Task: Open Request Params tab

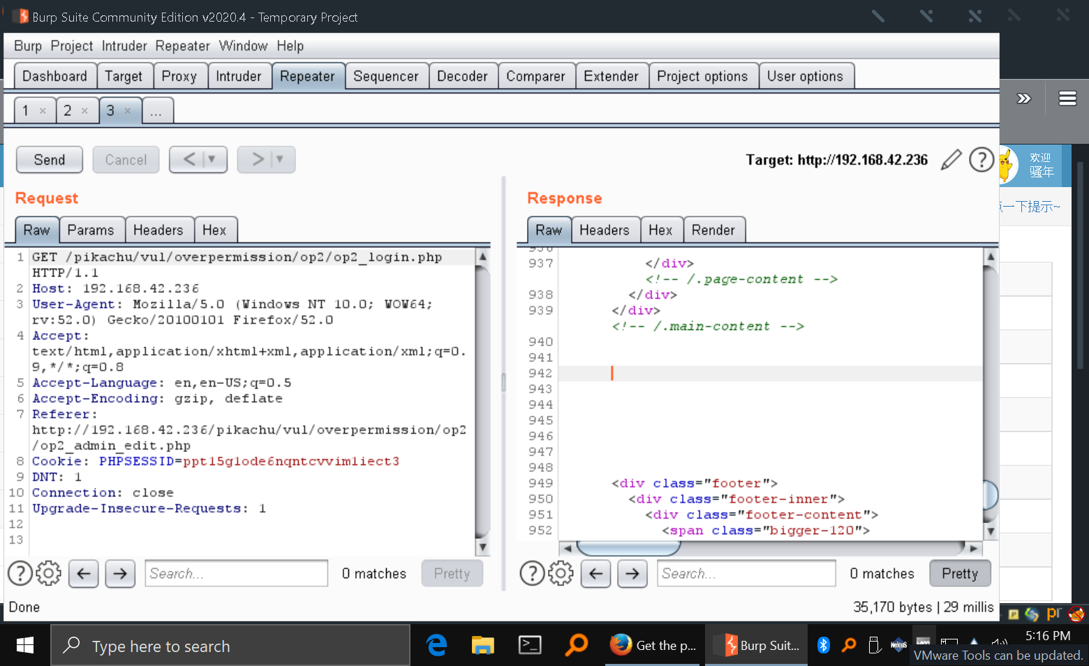Action: point(91,230)
